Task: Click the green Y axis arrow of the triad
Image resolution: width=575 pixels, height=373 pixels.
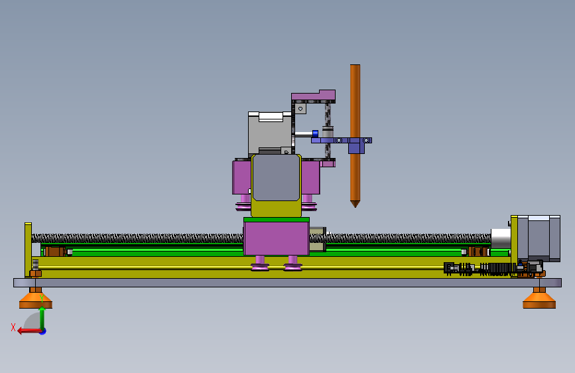Action: [x=42, y=317]
